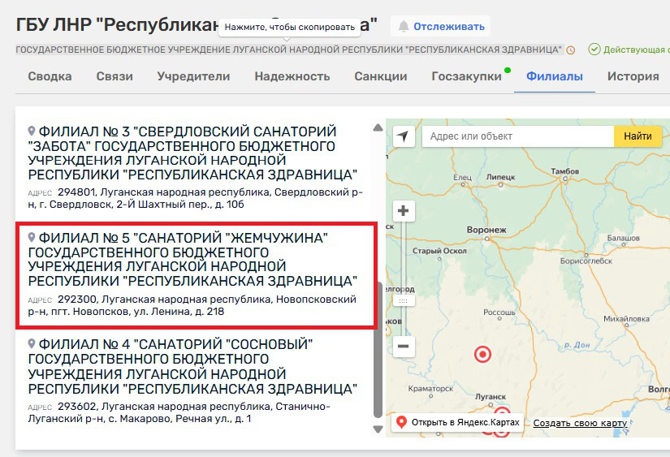Click full organization name to copy it
This screenshot has width=670, height=457.
pyautogui.click(x=289, y=50)
